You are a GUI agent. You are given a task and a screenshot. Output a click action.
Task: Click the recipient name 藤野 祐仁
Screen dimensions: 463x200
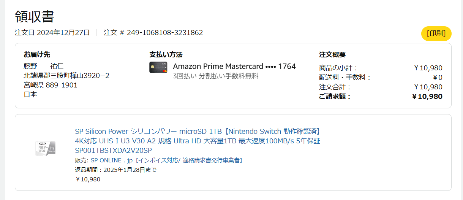(x=44, y=66)
